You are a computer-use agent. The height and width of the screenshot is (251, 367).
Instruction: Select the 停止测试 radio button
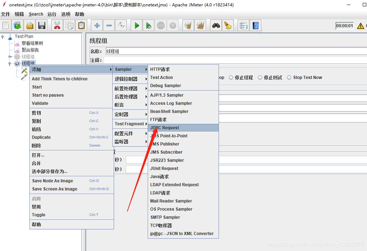pyautogui.click(x=260, y=78)
